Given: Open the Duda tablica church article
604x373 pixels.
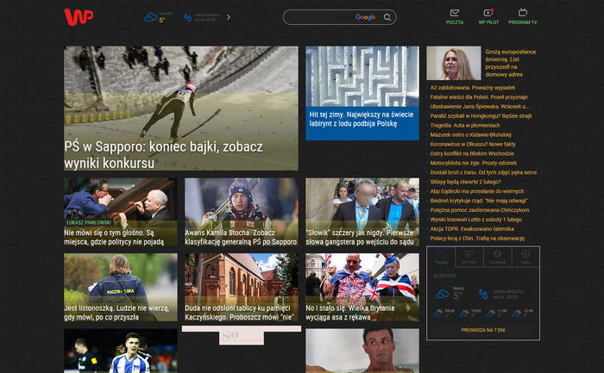Looking at the screenshot, I should tap(241, 287).
